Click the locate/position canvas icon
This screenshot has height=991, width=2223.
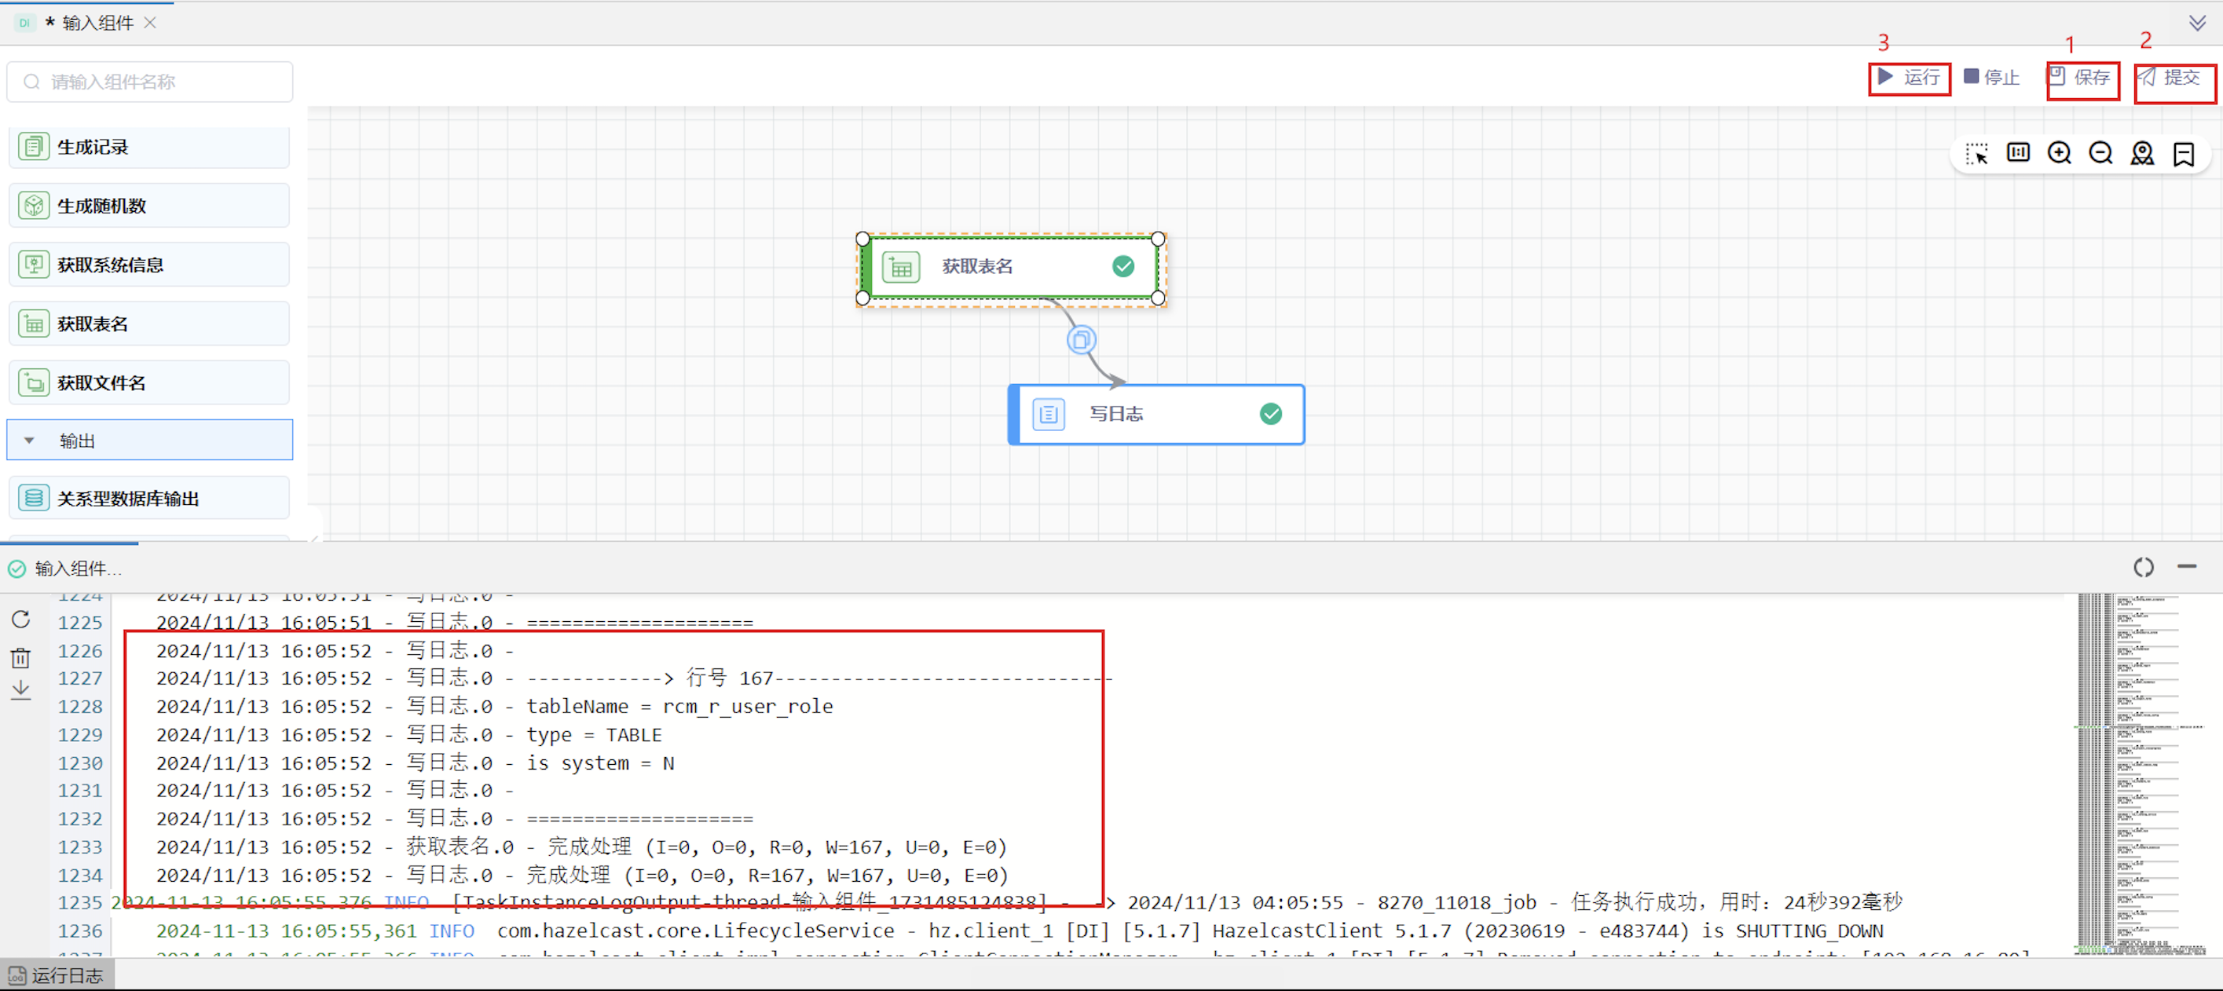2142,154
